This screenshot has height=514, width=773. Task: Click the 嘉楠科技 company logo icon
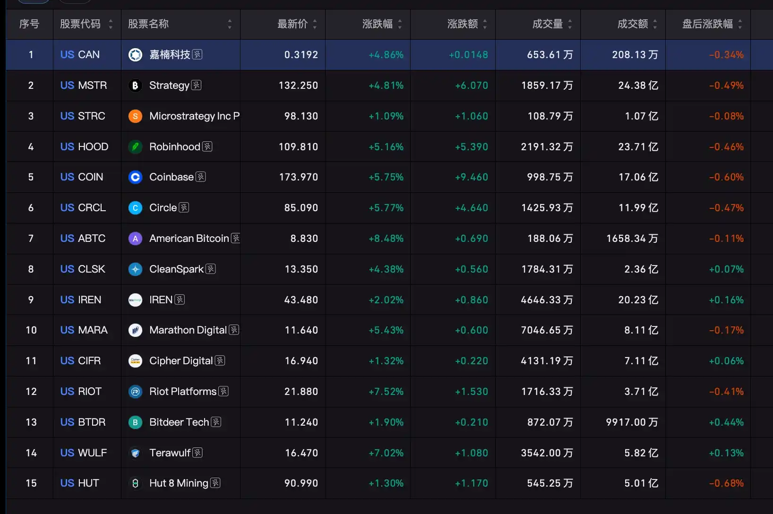point(135,55)
